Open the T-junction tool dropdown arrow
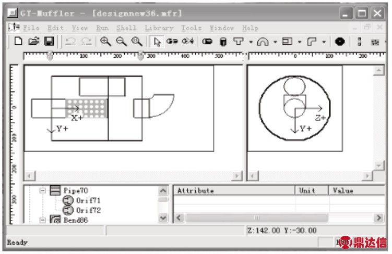 251,42
